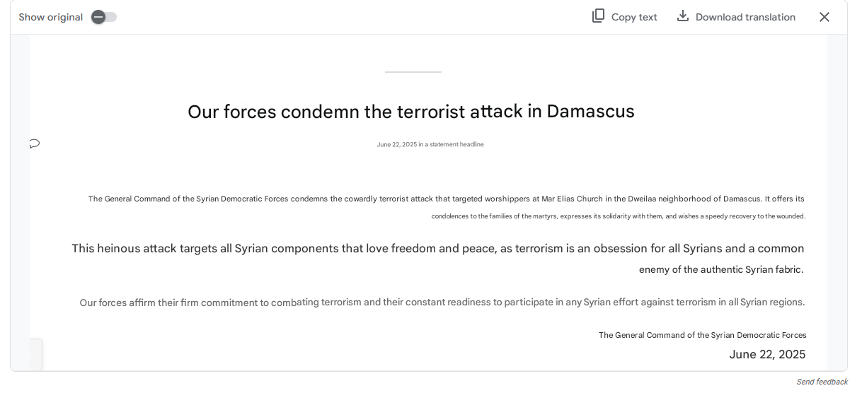Click the words 'statement headline' in the byline
862x393 pixels.
point(456,144)
